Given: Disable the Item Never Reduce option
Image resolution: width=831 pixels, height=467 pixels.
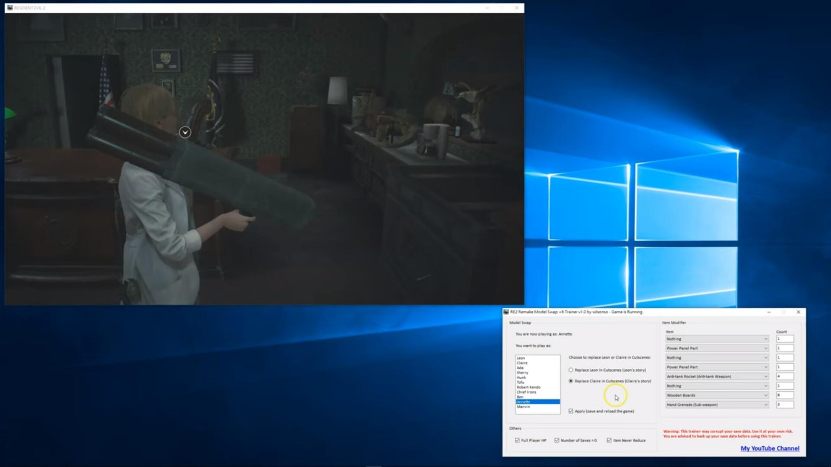Looking at the screenshot, I should tap(609, 440).
